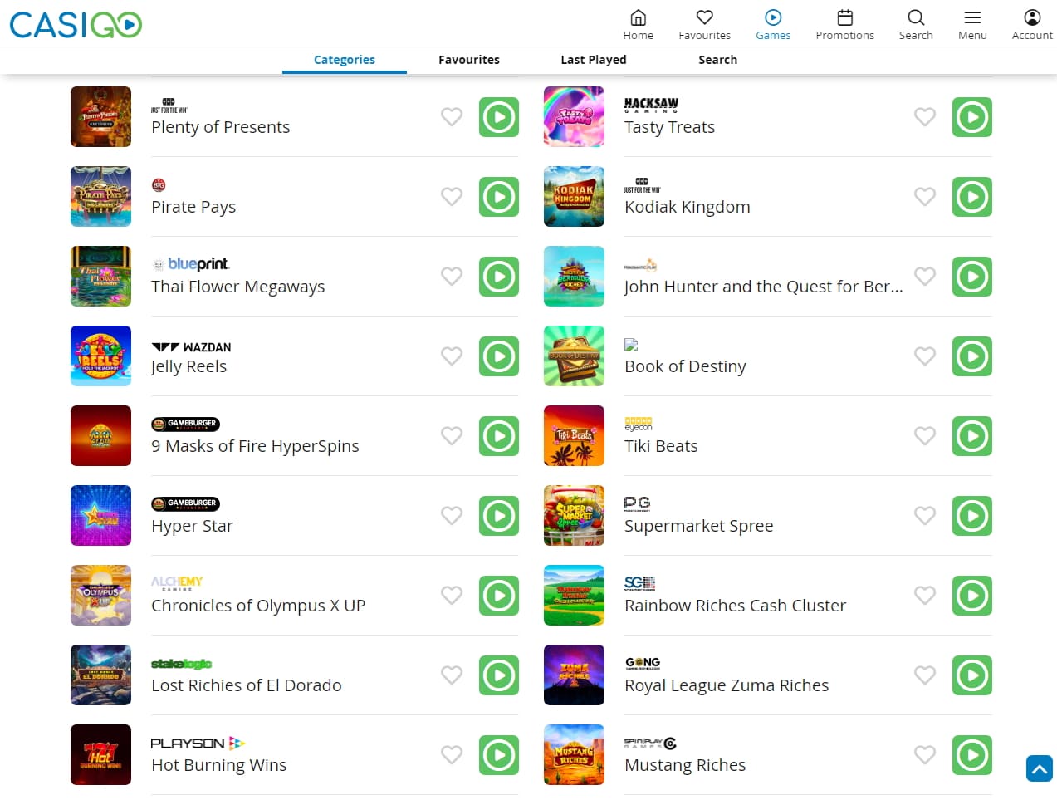Click the Hyper Star thumbnail
The width and height of the screenshot is (1057, 800).
coord(100,516)
